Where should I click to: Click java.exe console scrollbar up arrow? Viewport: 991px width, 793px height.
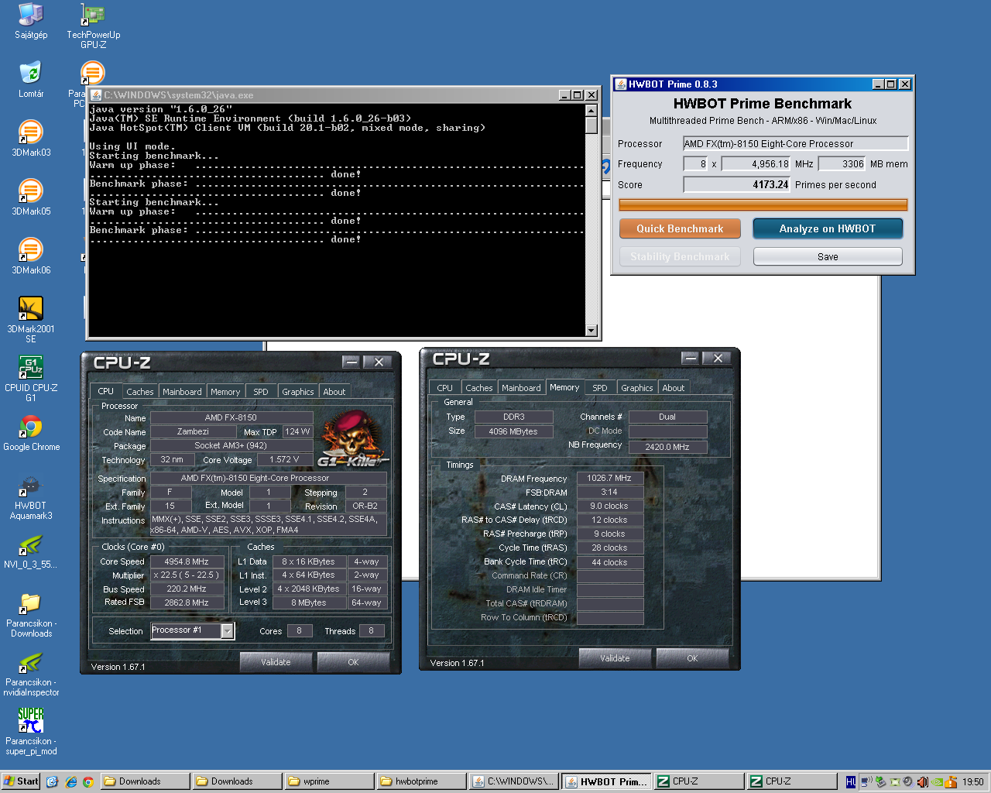click(x=592, y=110)
